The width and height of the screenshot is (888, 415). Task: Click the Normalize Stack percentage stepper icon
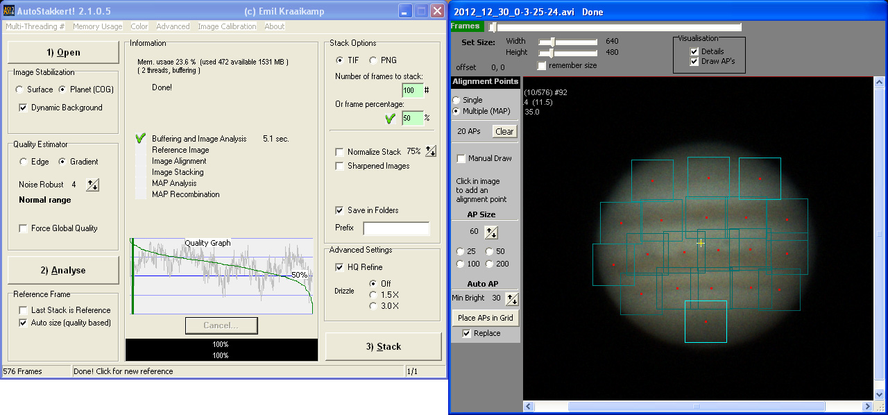tap(431, 151)
